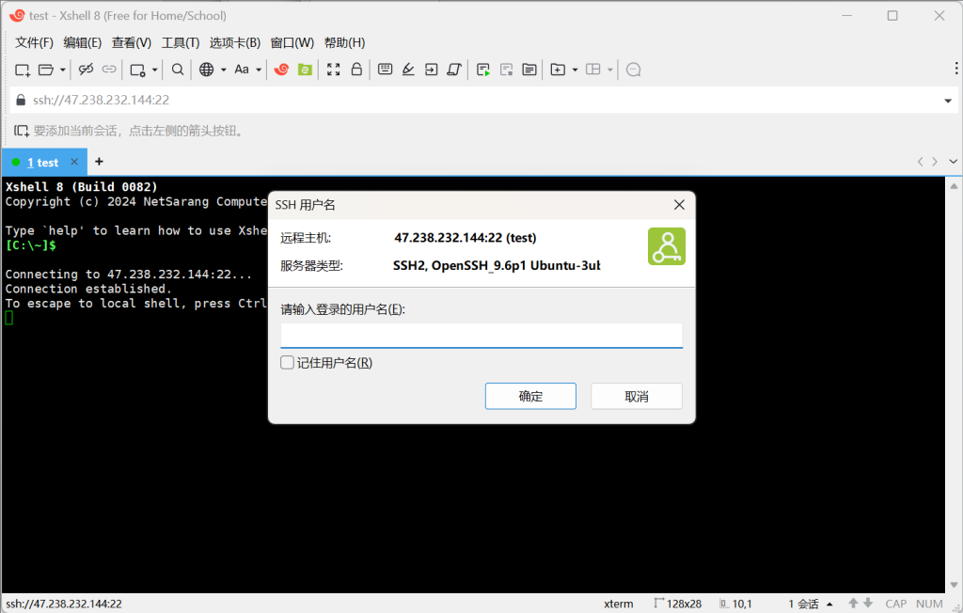Click the New session toolbar icon
This screenshot has width=963, height=613.
click(23, 70)
